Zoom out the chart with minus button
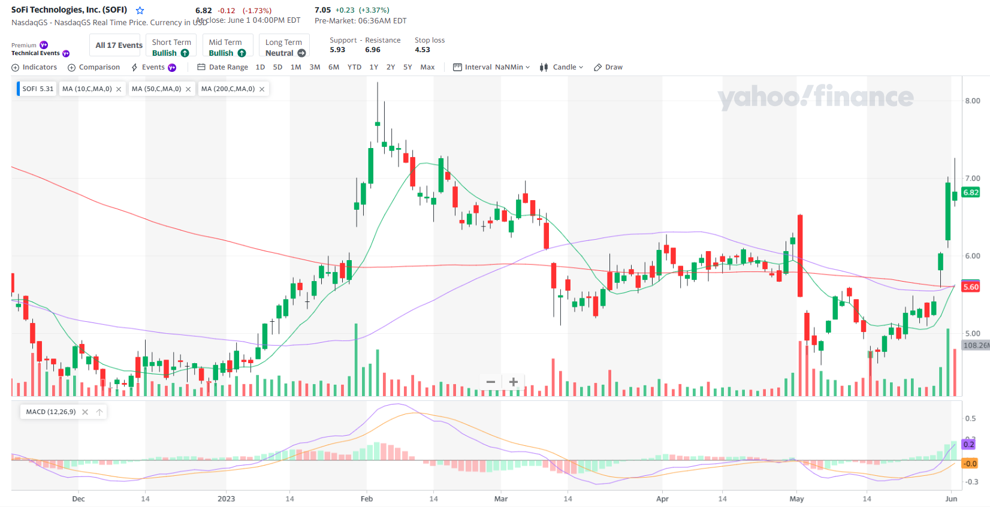Screen dimensions: 990x507 [x=491, y=382]
